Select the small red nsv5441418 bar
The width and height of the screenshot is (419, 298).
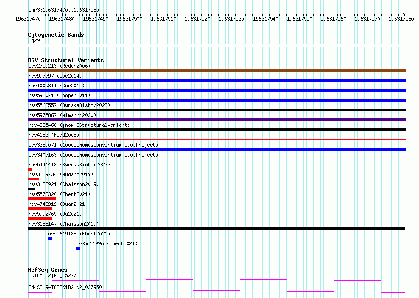tap(30, 169)
